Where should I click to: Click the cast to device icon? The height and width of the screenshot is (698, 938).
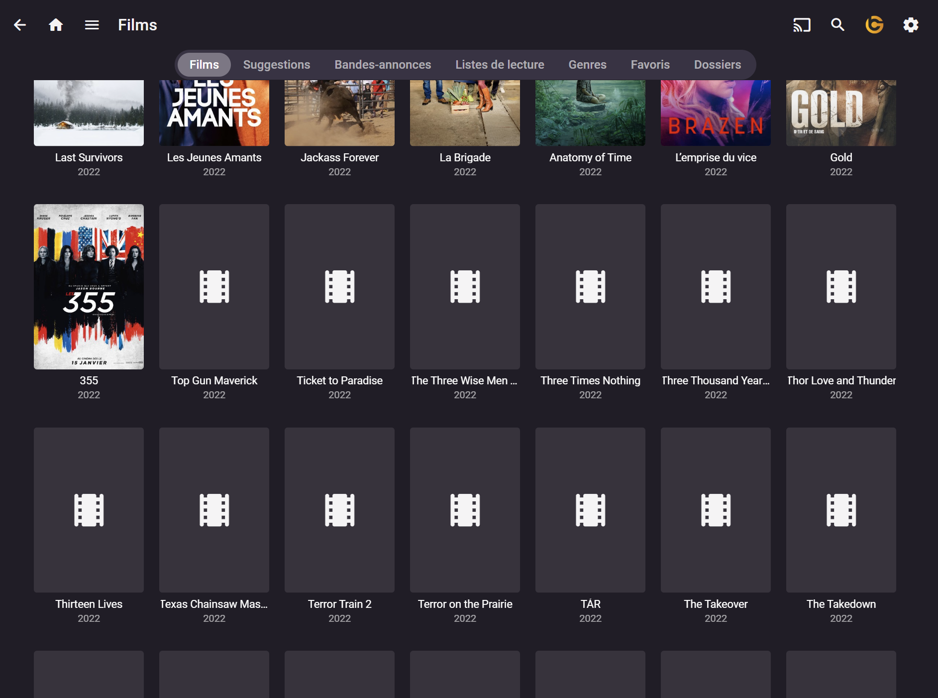pos(802,25)
